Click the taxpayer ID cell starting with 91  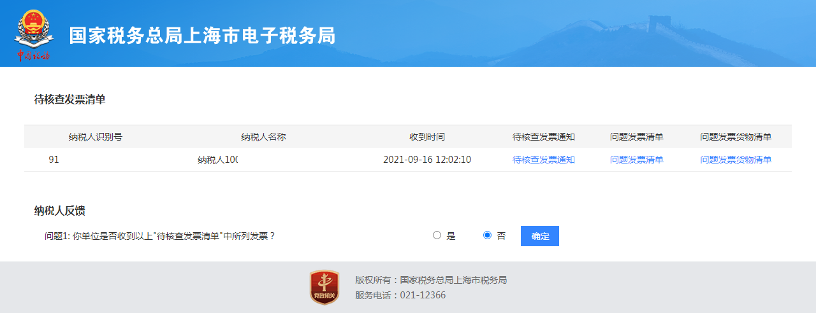tap(54, 160)
